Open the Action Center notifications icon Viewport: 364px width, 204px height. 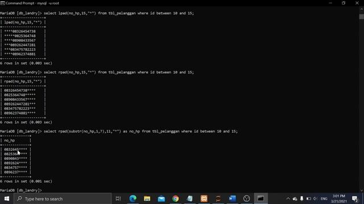(355, 199)
